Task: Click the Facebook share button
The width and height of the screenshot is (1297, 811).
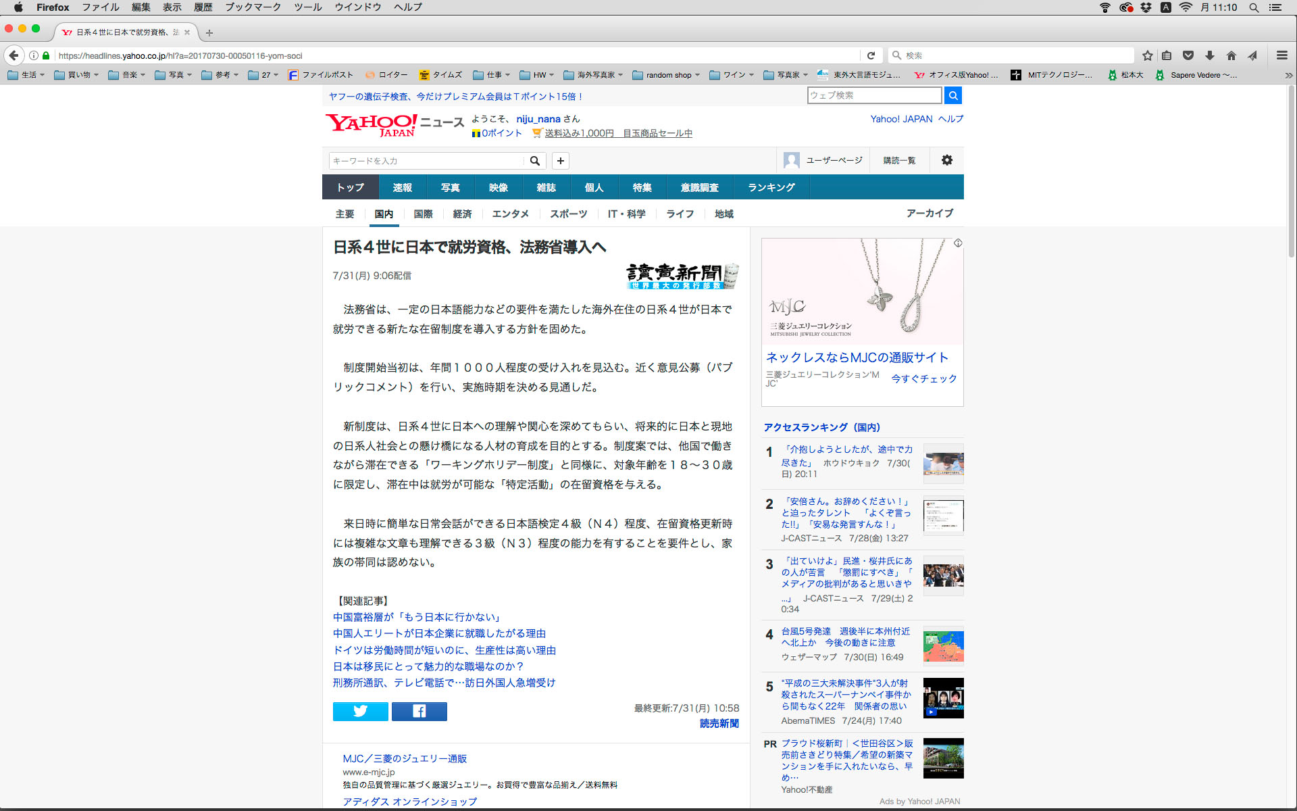Action: [x=419, y=711]
